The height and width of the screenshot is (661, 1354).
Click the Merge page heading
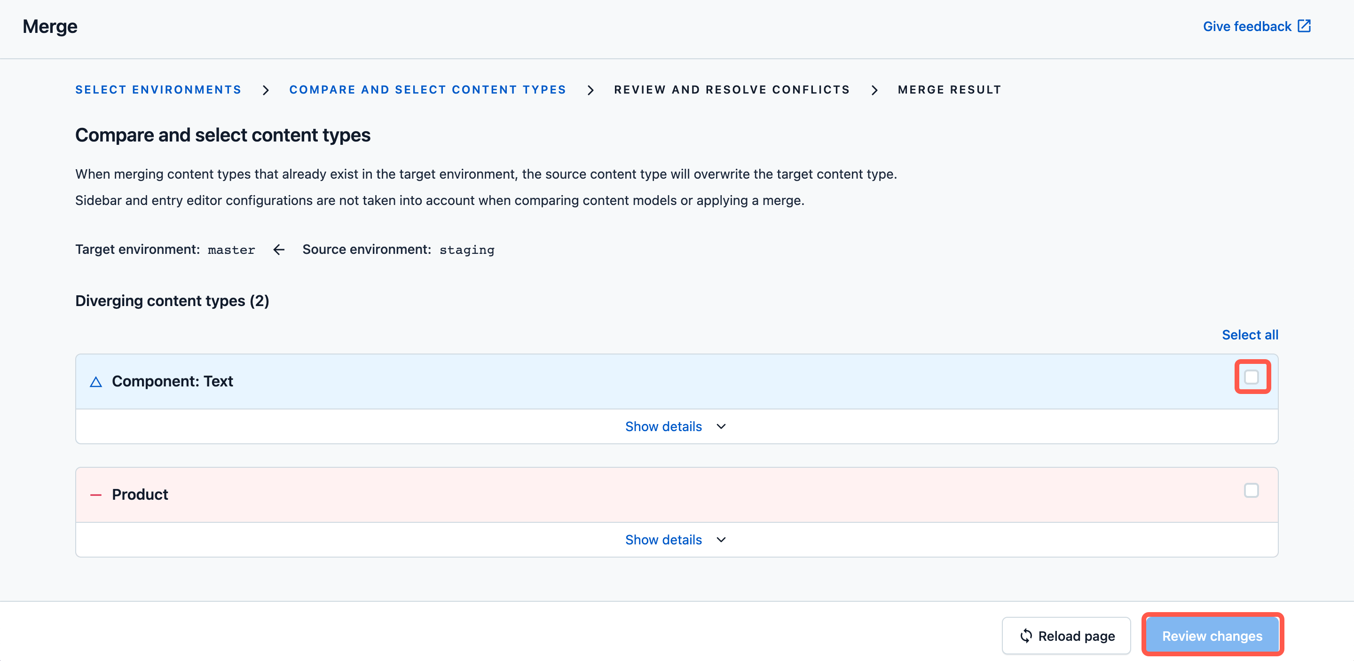pyautogui.click(x=49, y=26)
